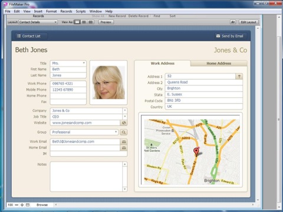Click the zoom level value 100
The width and height of the screenshot is (283, 212).
(x=10, y=205)
